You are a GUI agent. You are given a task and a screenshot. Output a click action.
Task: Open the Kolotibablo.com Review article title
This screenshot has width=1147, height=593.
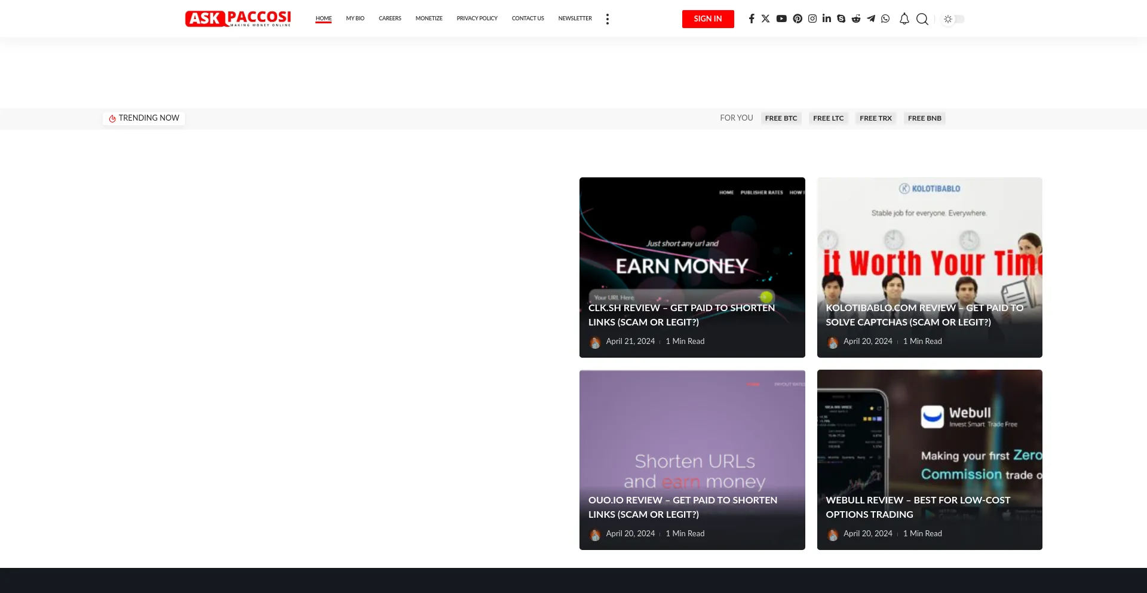925,315
